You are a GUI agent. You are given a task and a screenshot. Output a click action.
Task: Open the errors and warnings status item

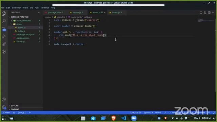point(22,113)
